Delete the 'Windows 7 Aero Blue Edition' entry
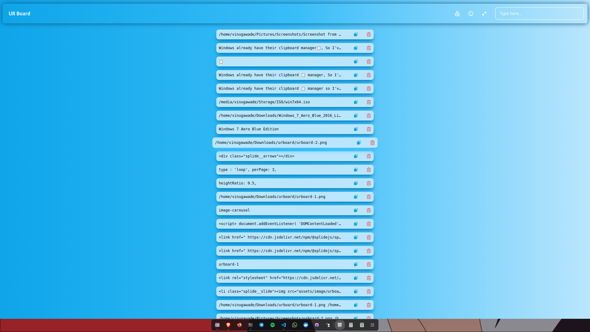Screen dimensions: 590x332 click(x=369, y=129)
